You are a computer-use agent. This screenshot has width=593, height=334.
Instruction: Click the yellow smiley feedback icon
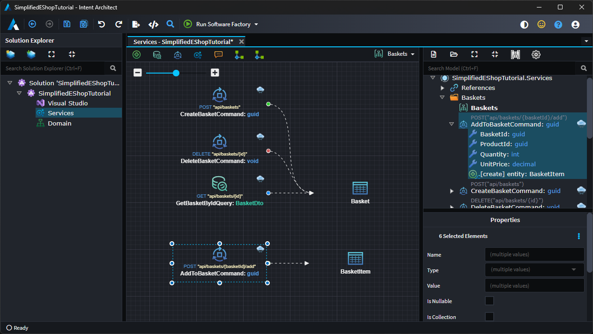click(541, 25)
